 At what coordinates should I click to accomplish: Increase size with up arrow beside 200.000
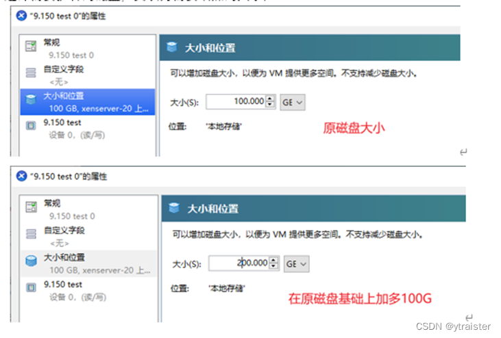(274, 260)
